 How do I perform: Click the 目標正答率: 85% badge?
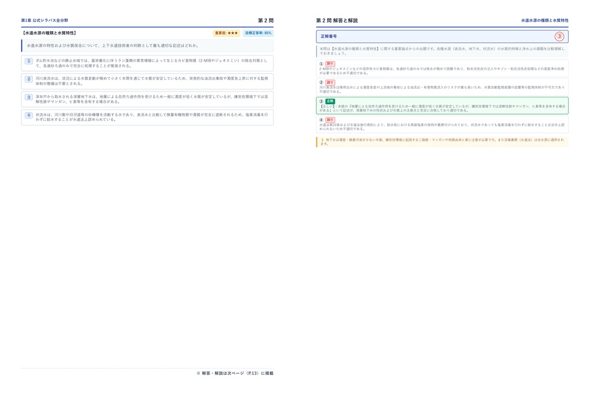coord(258,33)
